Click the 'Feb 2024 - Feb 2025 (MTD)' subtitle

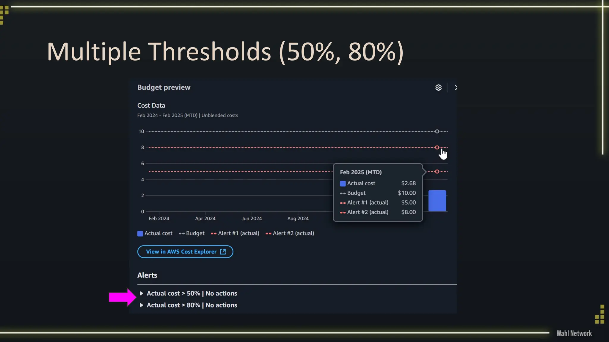167,115
